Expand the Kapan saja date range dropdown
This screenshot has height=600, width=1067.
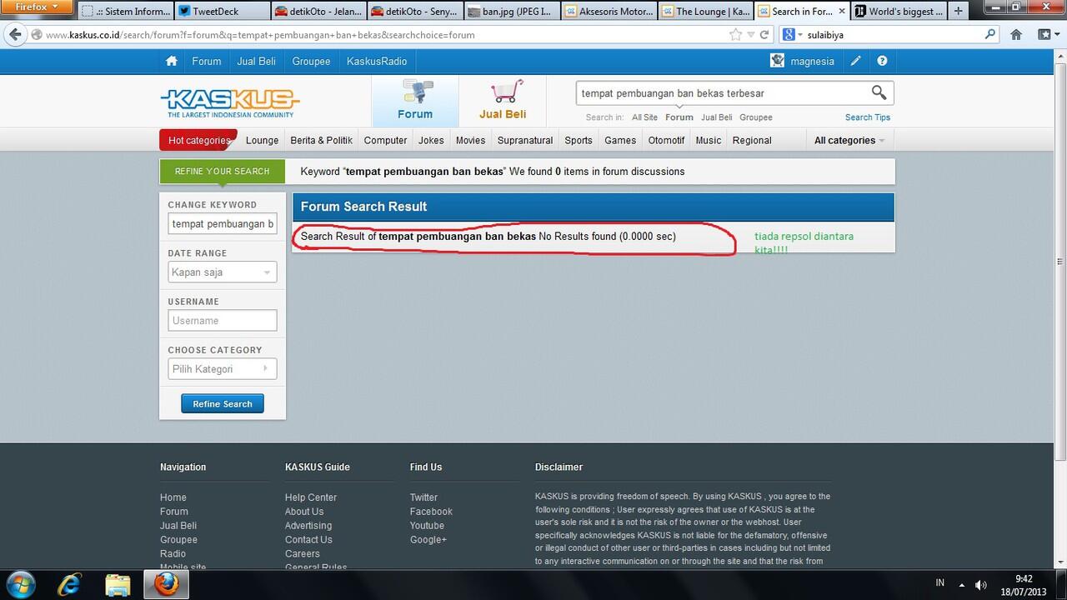[x=222, y=272]
